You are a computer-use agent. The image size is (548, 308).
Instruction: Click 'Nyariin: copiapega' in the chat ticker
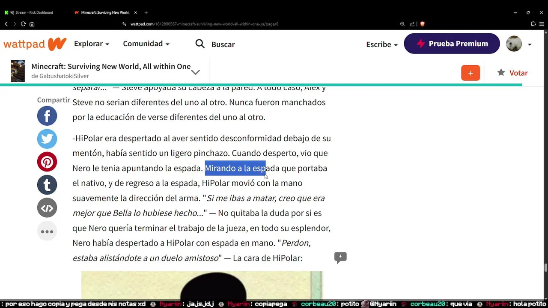257,304
